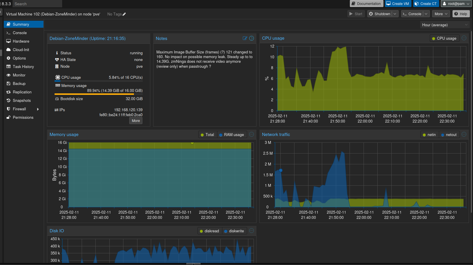This screenshot has height=265, width=473.
Task: Open the Backup section
Action: [x=24, y=83]
